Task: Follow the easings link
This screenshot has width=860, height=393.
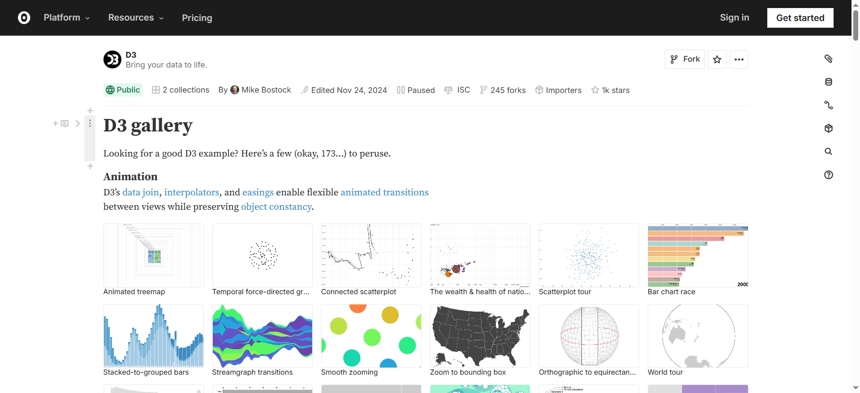Action: click(x=258, y=192)
